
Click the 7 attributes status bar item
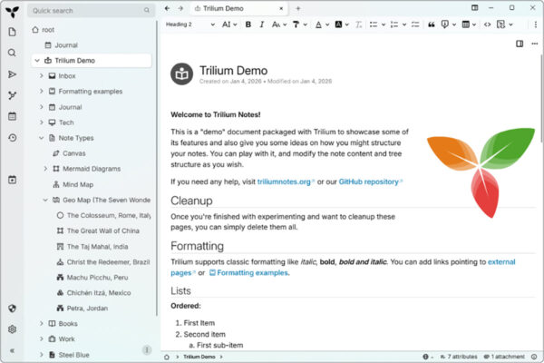click(459, 357)
